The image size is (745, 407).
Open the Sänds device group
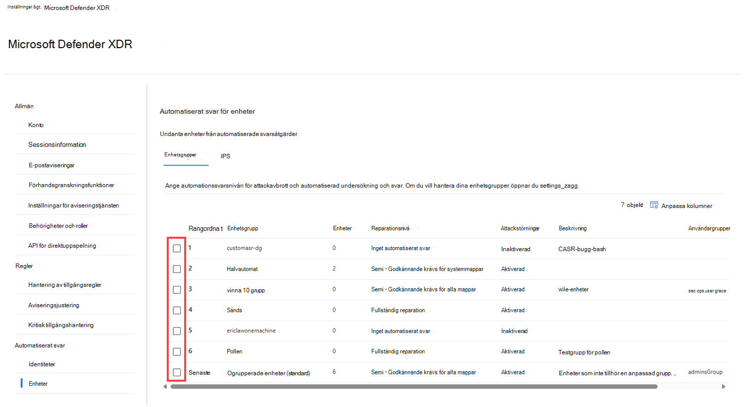tap(234, 310)
